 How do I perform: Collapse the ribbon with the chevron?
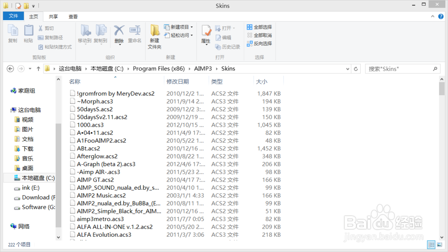click(x=433, y=17)
